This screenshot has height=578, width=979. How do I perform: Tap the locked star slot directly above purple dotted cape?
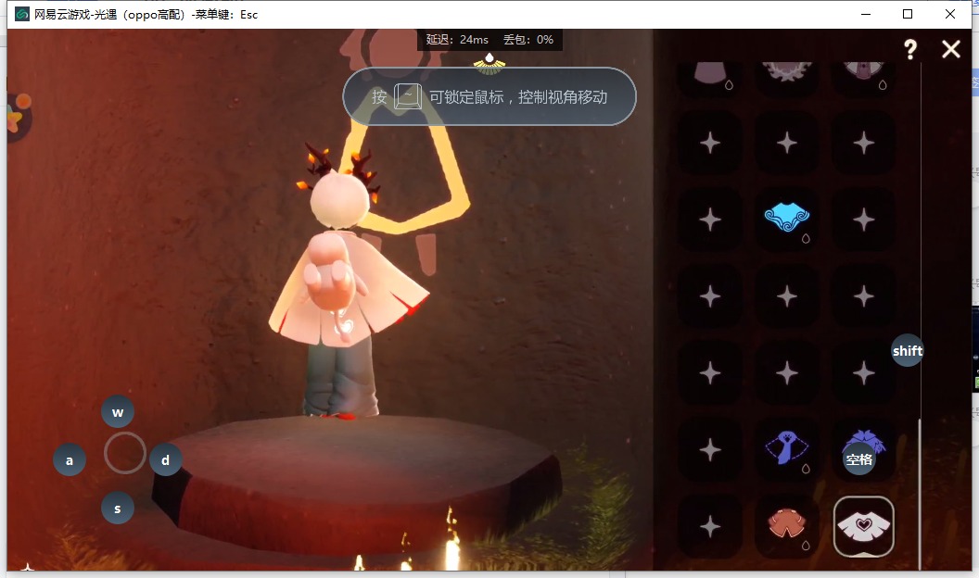click(787, 373)
